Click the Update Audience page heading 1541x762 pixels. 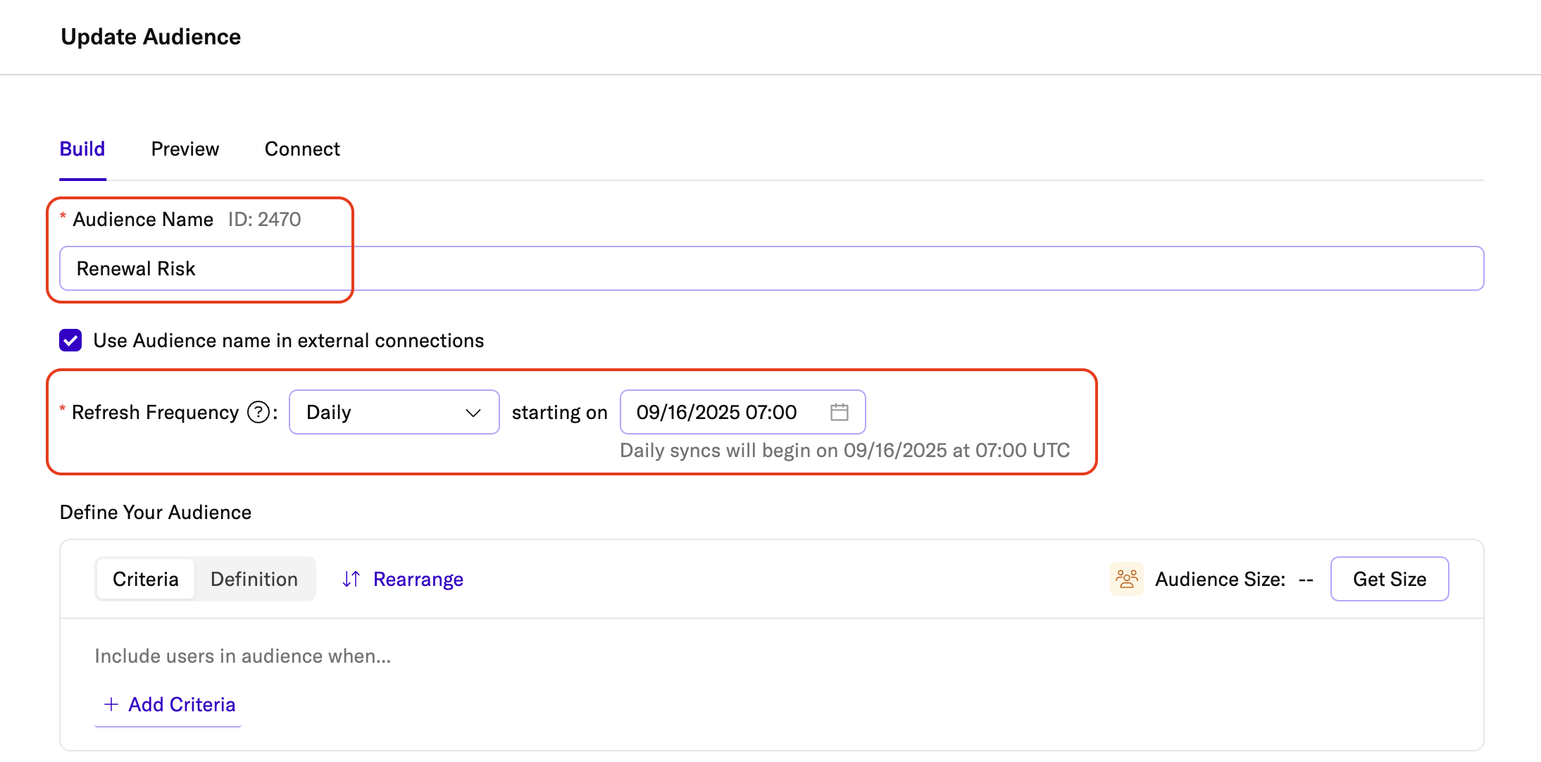pyautogui.click(x=151, y=37)
